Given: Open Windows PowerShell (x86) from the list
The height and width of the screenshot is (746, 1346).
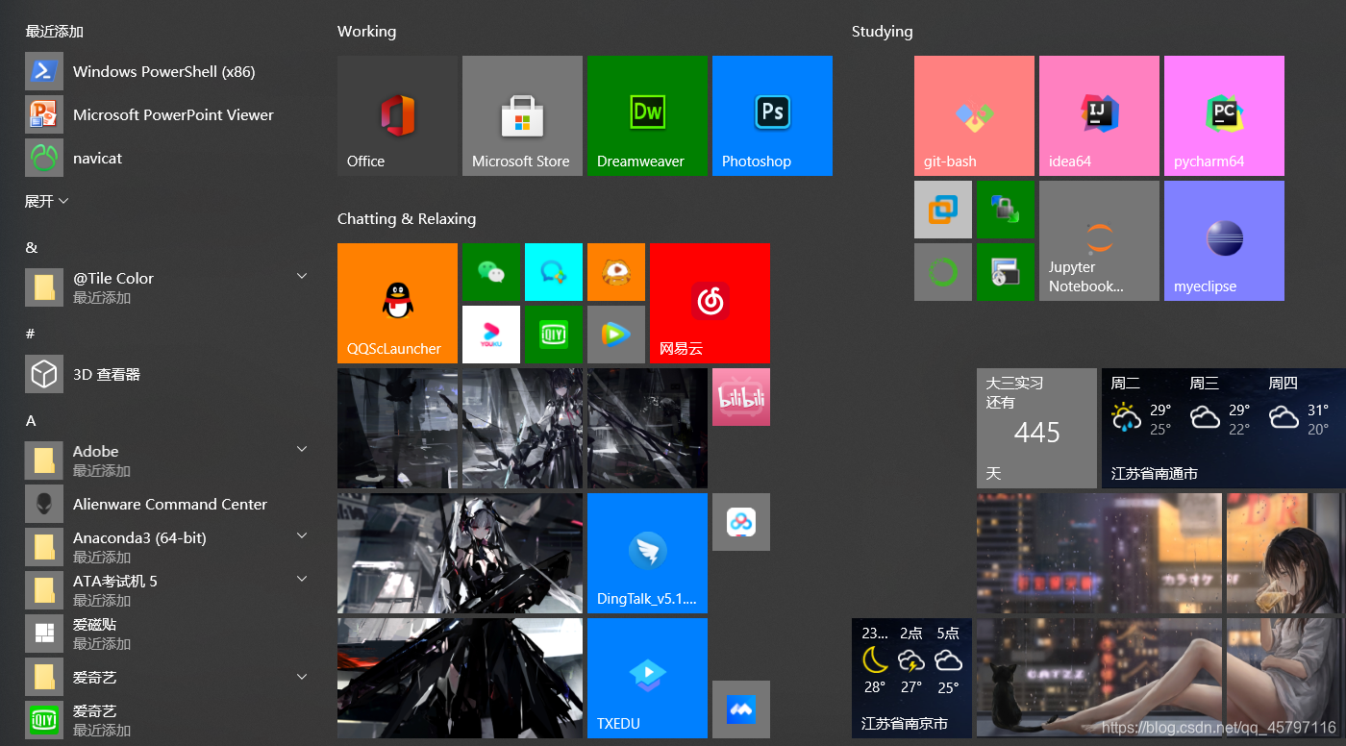Looking at the screenshot, I should tap(168, 71).
